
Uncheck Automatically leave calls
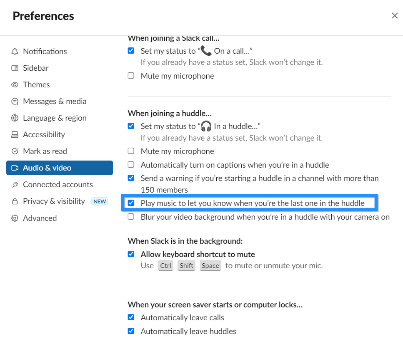[x=131, y=317]
